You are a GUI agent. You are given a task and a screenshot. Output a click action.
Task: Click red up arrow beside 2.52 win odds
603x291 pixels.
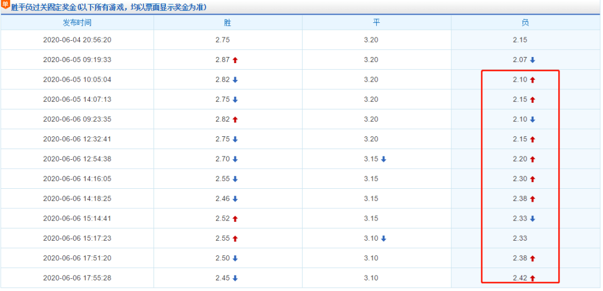(x=235, y=218)
